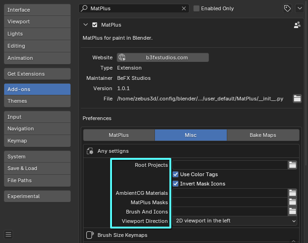The width and height of the screenshot is (308, 243).
Task: Open folder browser for Root Projects
Action: click(x=293, y=165)
